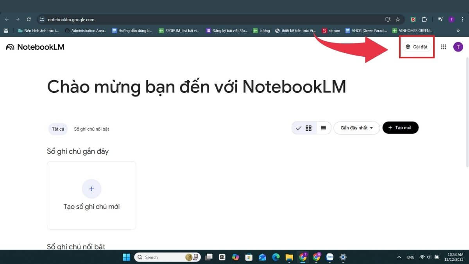Viewport: 469px width, 264px height.
Task: Open the Gần đây nhất sort dropdown
Action: 356,128
